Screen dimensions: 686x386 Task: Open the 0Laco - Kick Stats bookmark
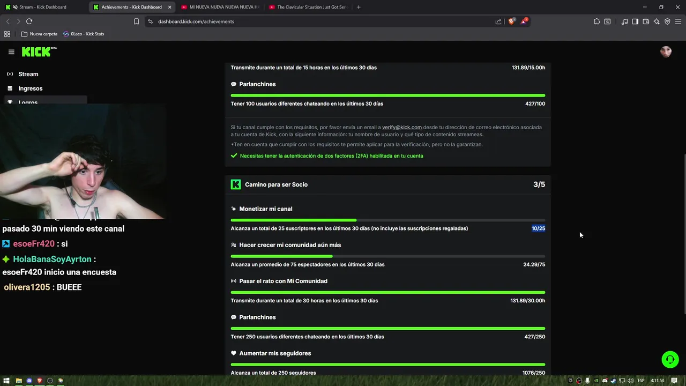(84, 34)
